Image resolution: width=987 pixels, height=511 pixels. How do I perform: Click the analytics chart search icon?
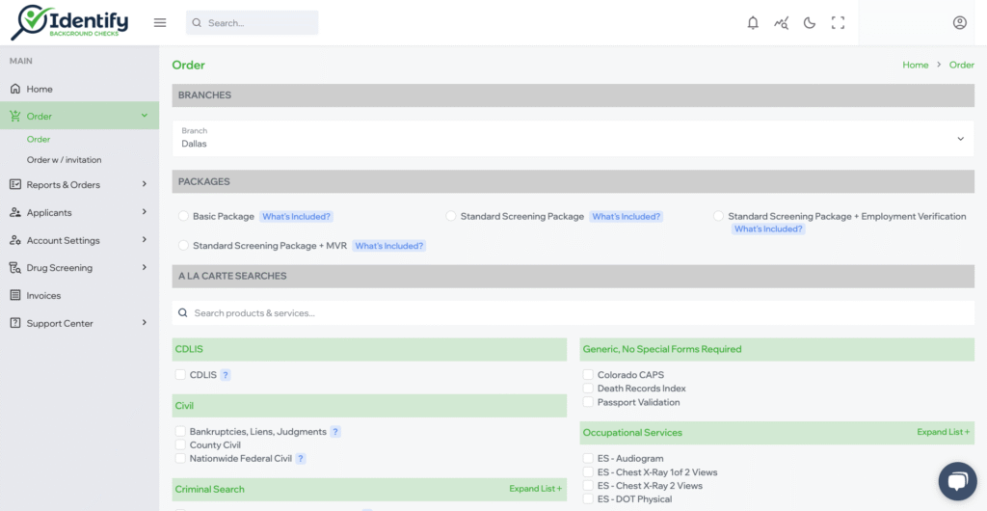(x=781, y=23)
